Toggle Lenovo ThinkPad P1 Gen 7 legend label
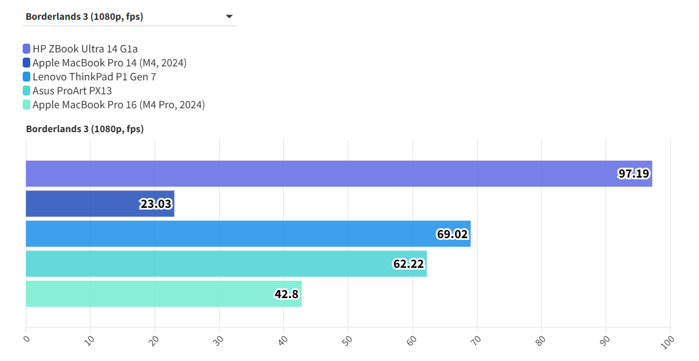 pyautogui.click(x=94, y=77)
